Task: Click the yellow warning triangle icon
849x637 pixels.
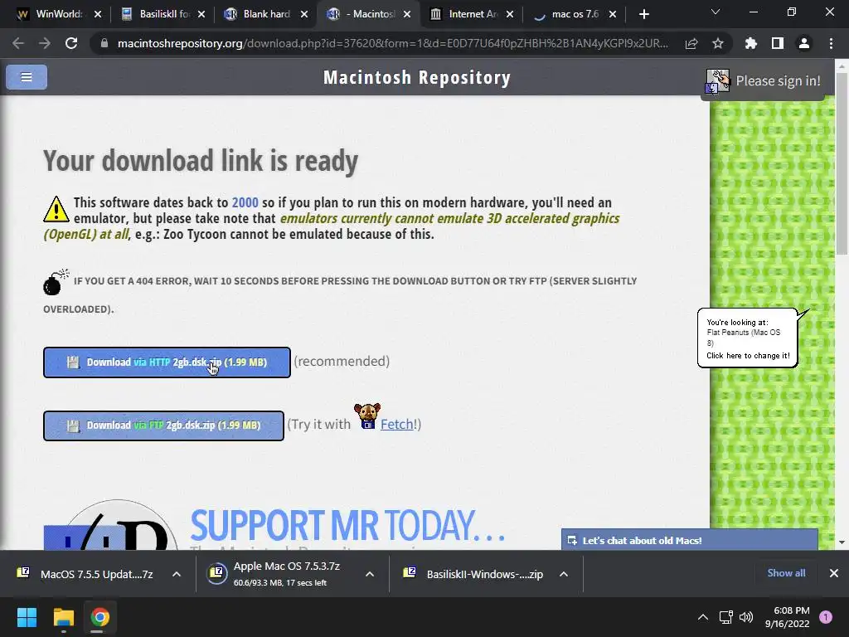Action: pyautogui.click(x=56, y=210)
